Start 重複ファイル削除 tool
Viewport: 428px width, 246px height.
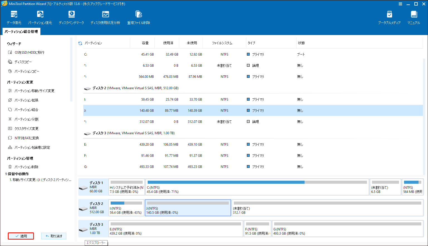(138, 18)
